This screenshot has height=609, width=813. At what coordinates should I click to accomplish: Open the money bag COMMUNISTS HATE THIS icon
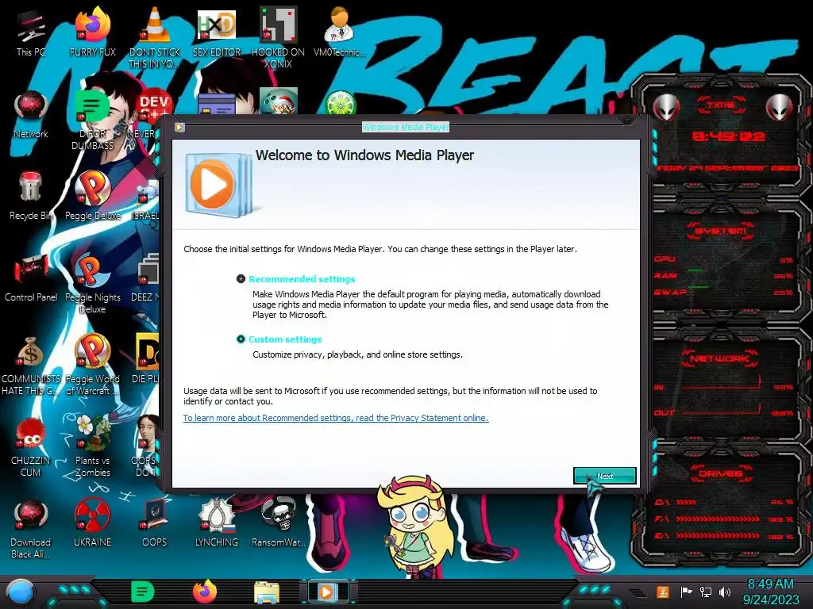(31, 365)
